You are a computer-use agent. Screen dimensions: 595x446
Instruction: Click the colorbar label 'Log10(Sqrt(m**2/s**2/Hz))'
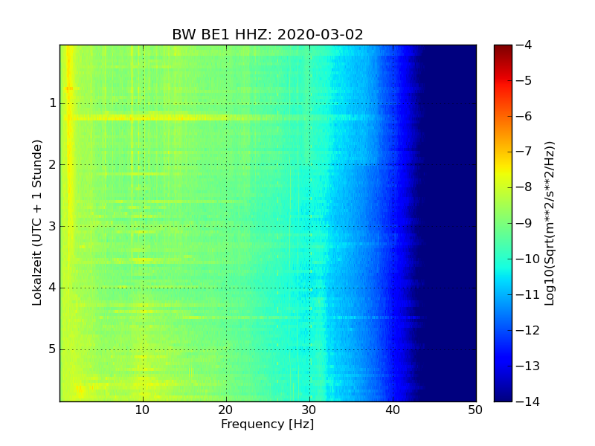[549, 223]
